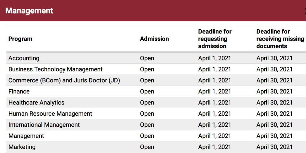Screen dimensions: 306x153
Task: Choose the Healthcare Analytics program
Action: pos(36,102)
